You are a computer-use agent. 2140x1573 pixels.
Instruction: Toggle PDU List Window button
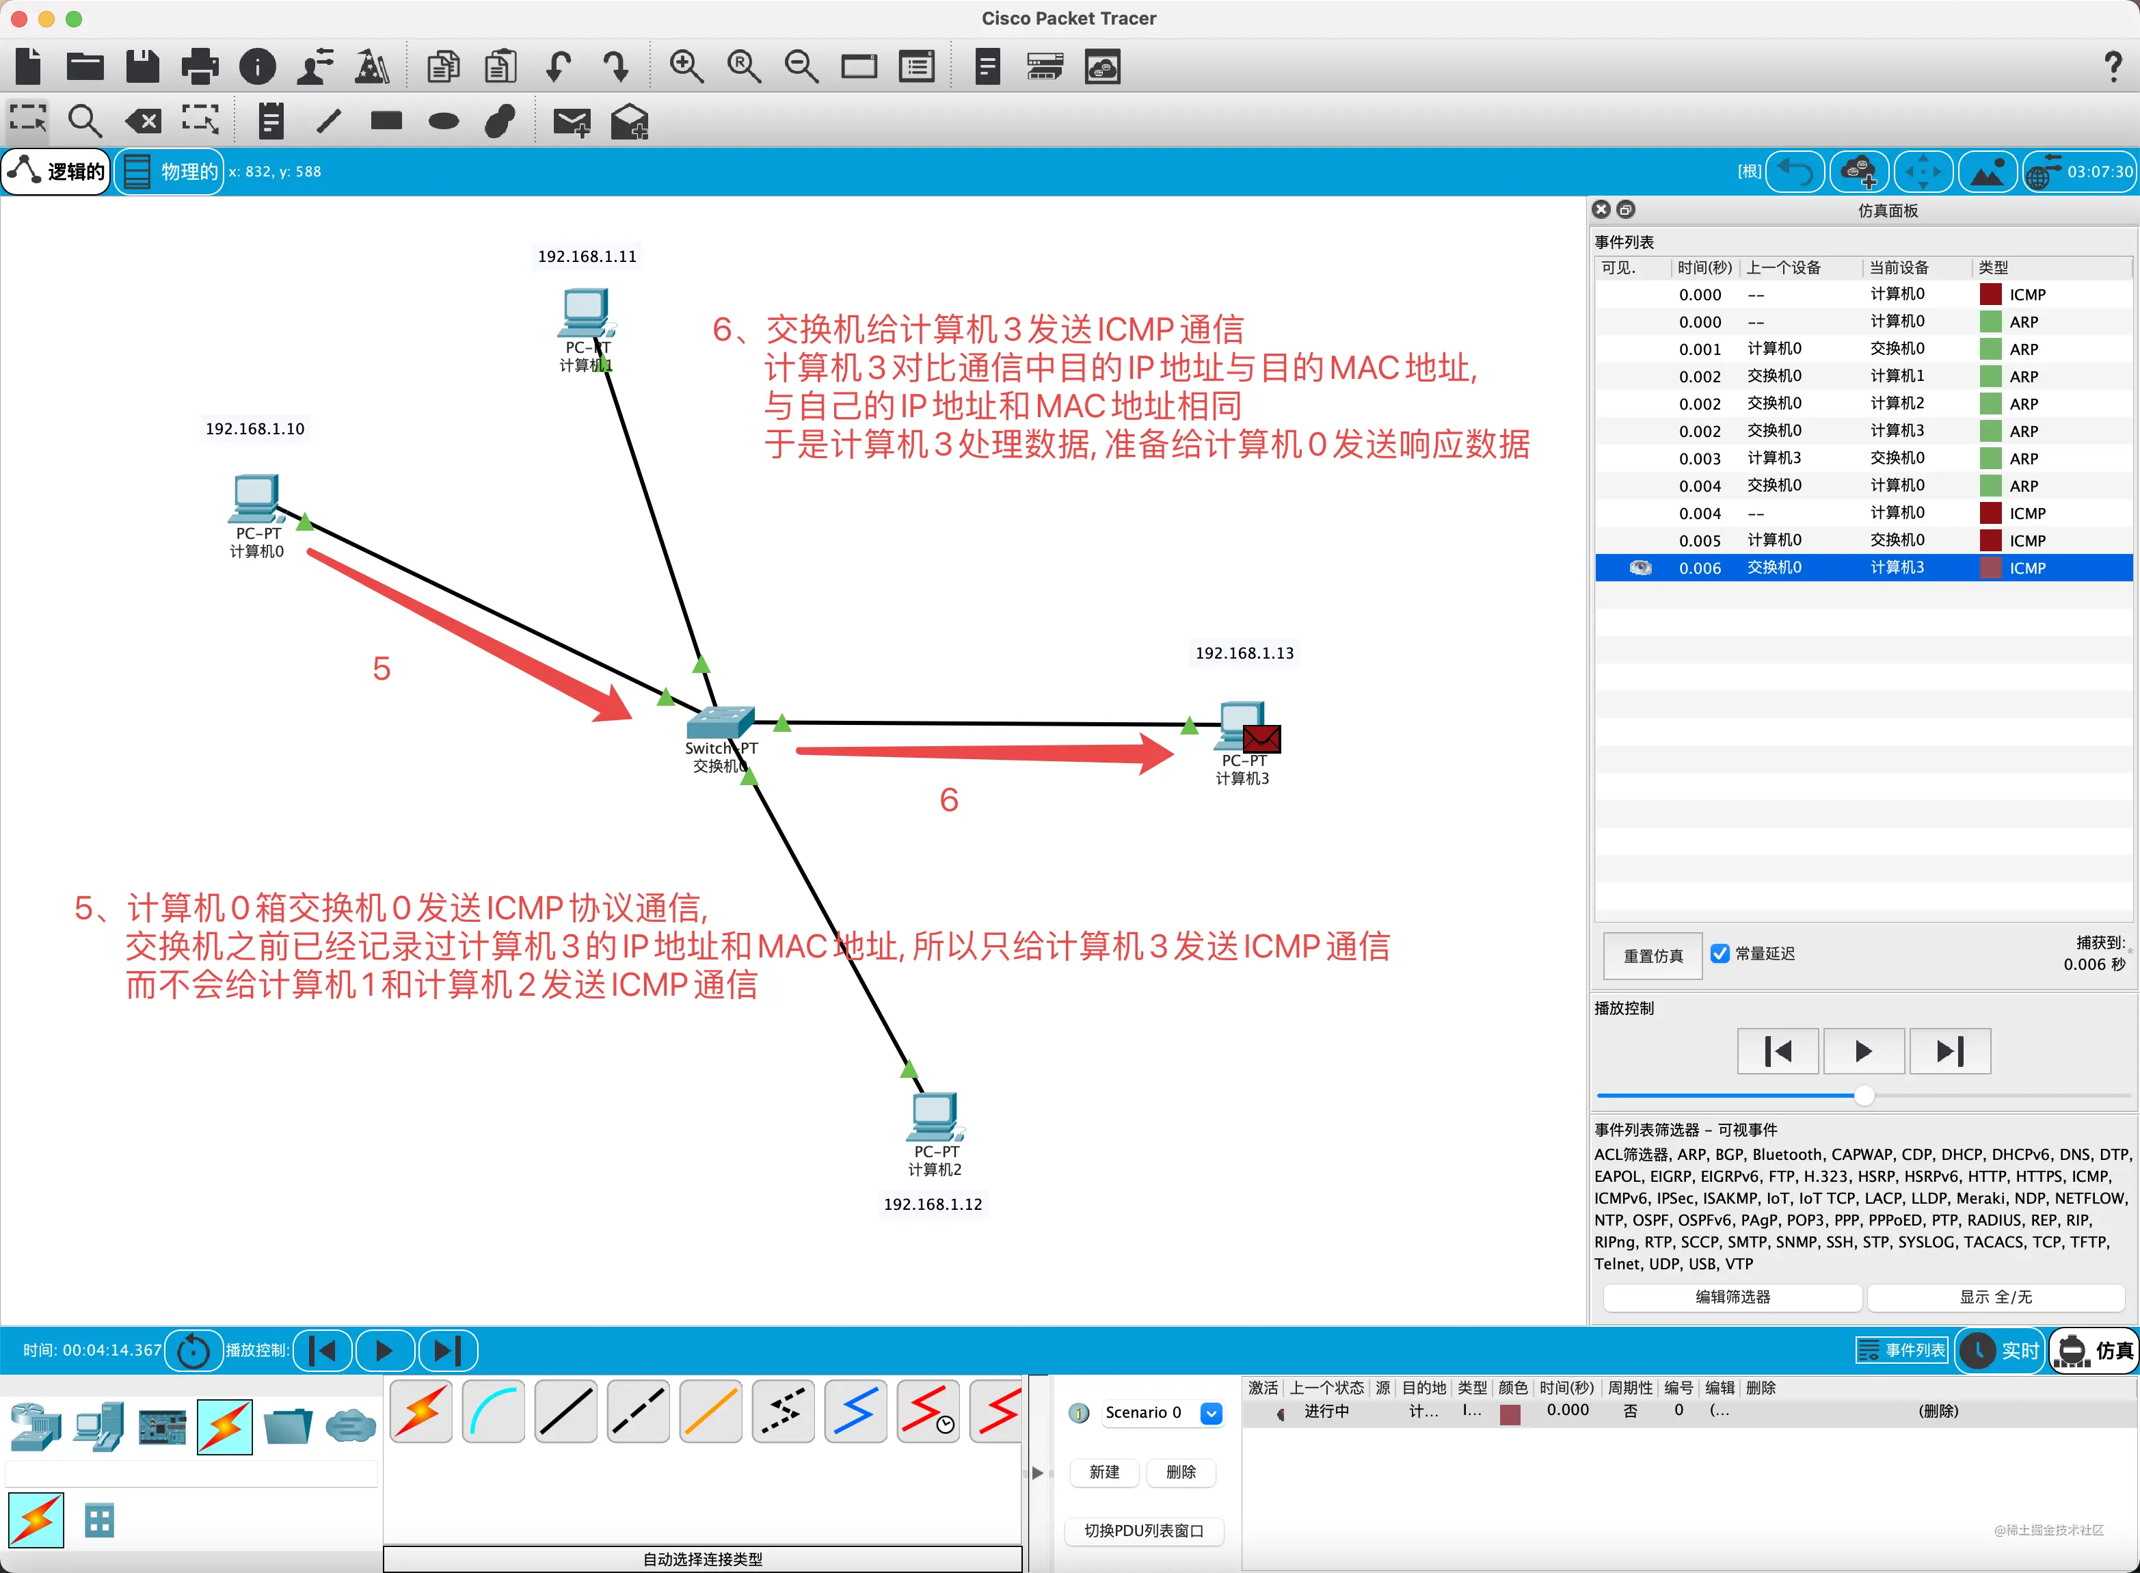tap(1143, 1531)
